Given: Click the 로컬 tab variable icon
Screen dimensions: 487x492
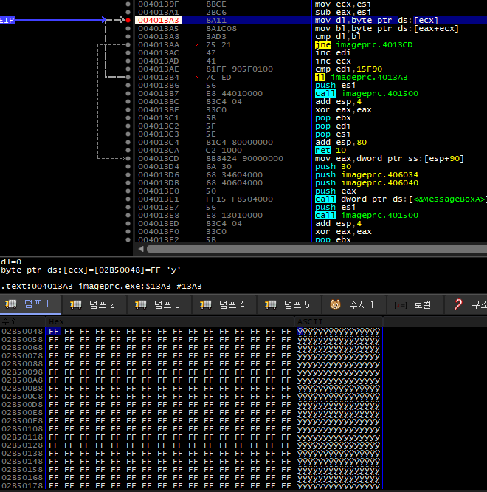Looking at the screenshot, I should point(400,305).
